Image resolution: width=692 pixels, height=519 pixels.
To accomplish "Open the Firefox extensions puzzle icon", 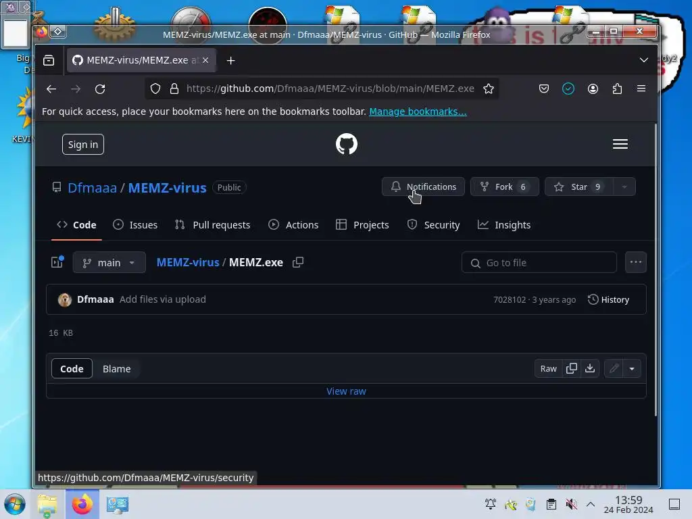I will (617, 89).
